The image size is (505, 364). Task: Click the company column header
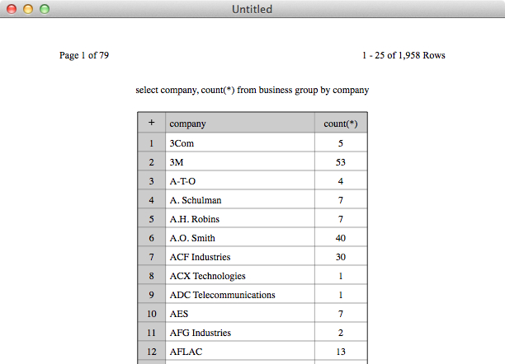[239, 124]
